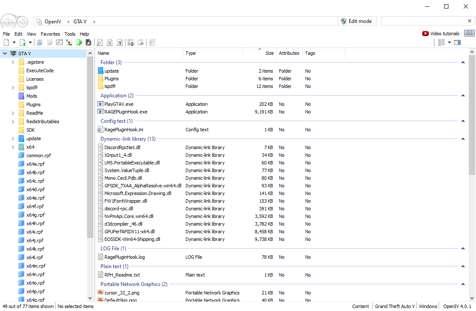Click the New file toolbar icon
476x311 pixels.
[6, 42]
